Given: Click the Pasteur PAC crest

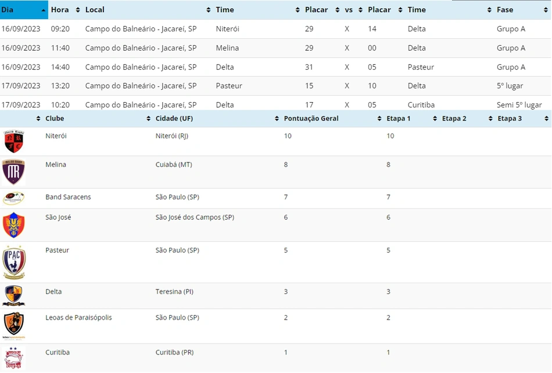Looking at the screenshot, I should coord(14,262).
